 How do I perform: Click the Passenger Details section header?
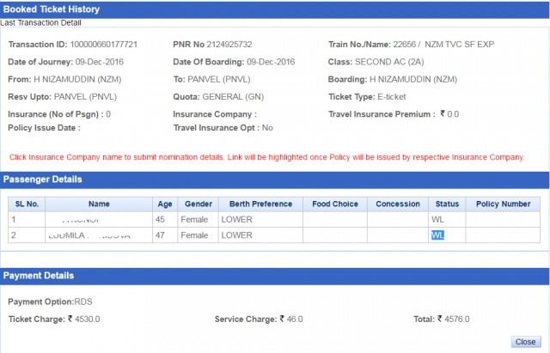pos(43,180)
